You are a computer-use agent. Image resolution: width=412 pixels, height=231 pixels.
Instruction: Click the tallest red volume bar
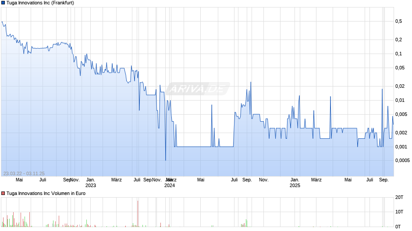tap(138, 213)
